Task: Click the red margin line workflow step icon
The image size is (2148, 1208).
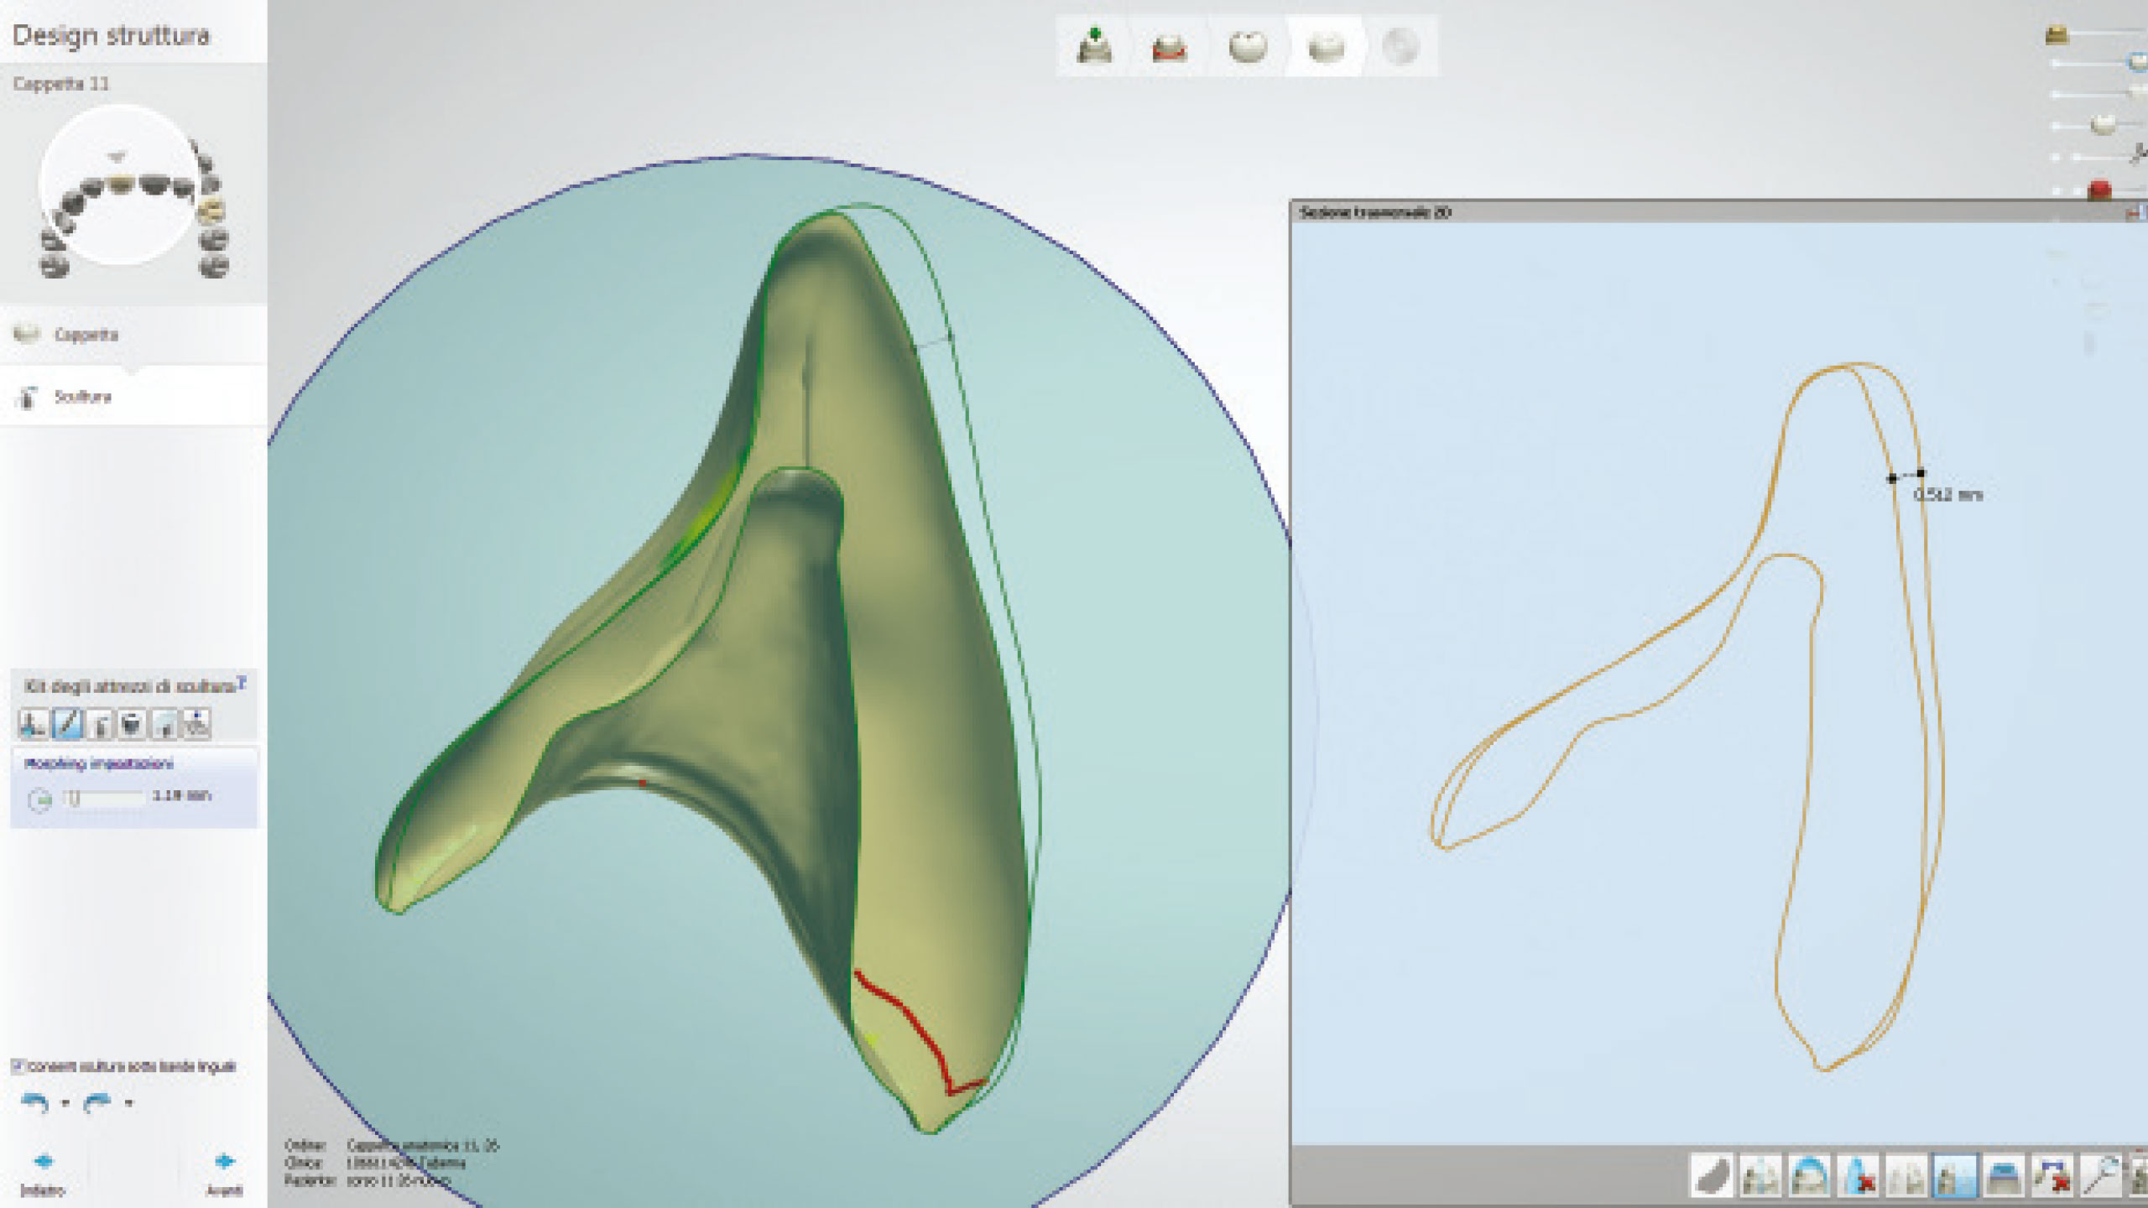Action: pyautogui.click(x=1170, y=49)
